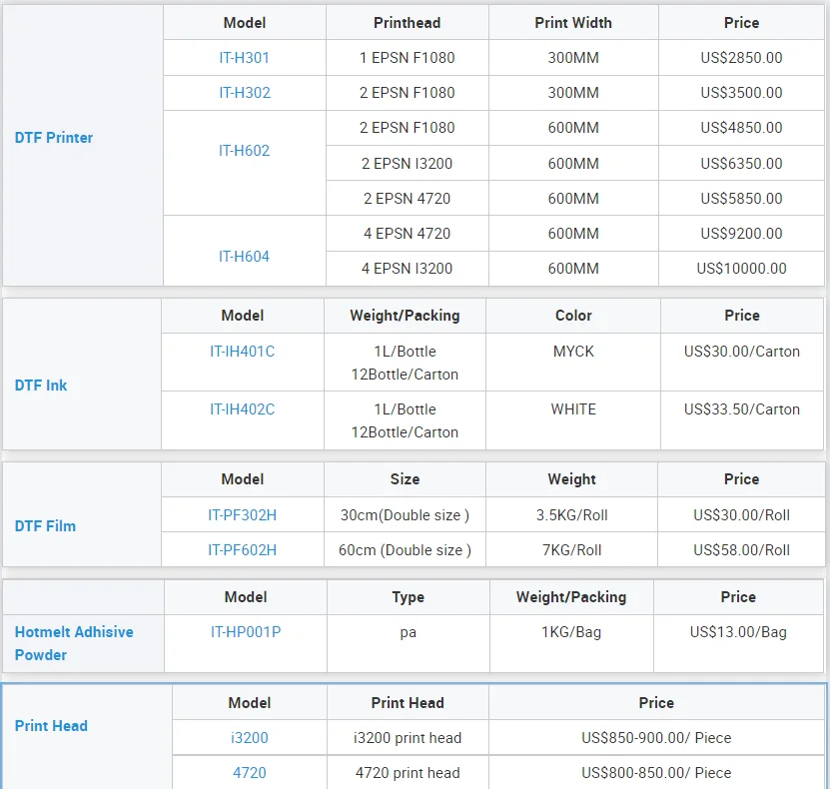The height and width of the screenshot is (789, 830).
Task: Click the Size column header
Action: pyautogui.click(x=405, y=479)
